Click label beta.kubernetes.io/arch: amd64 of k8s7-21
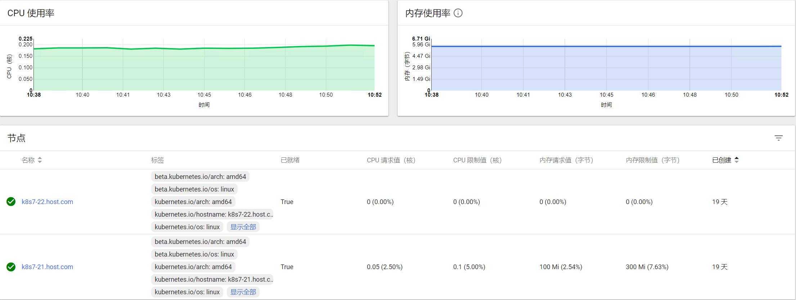796x300 pixels. coord(200,242)
